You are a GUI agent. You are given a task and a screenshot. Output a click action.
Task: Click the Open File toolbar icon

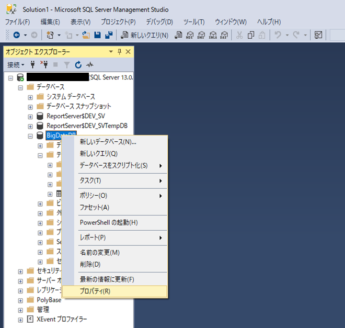pos(86,35)
